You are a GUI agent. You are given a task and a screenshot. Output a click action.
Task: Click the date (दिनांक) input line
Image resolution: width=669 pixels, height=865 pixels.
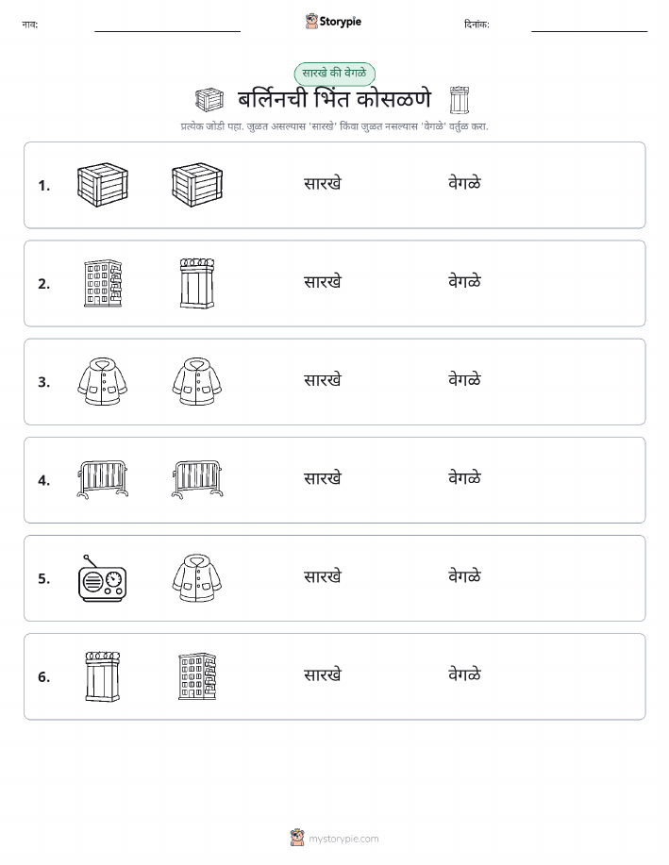coord(589,26)
